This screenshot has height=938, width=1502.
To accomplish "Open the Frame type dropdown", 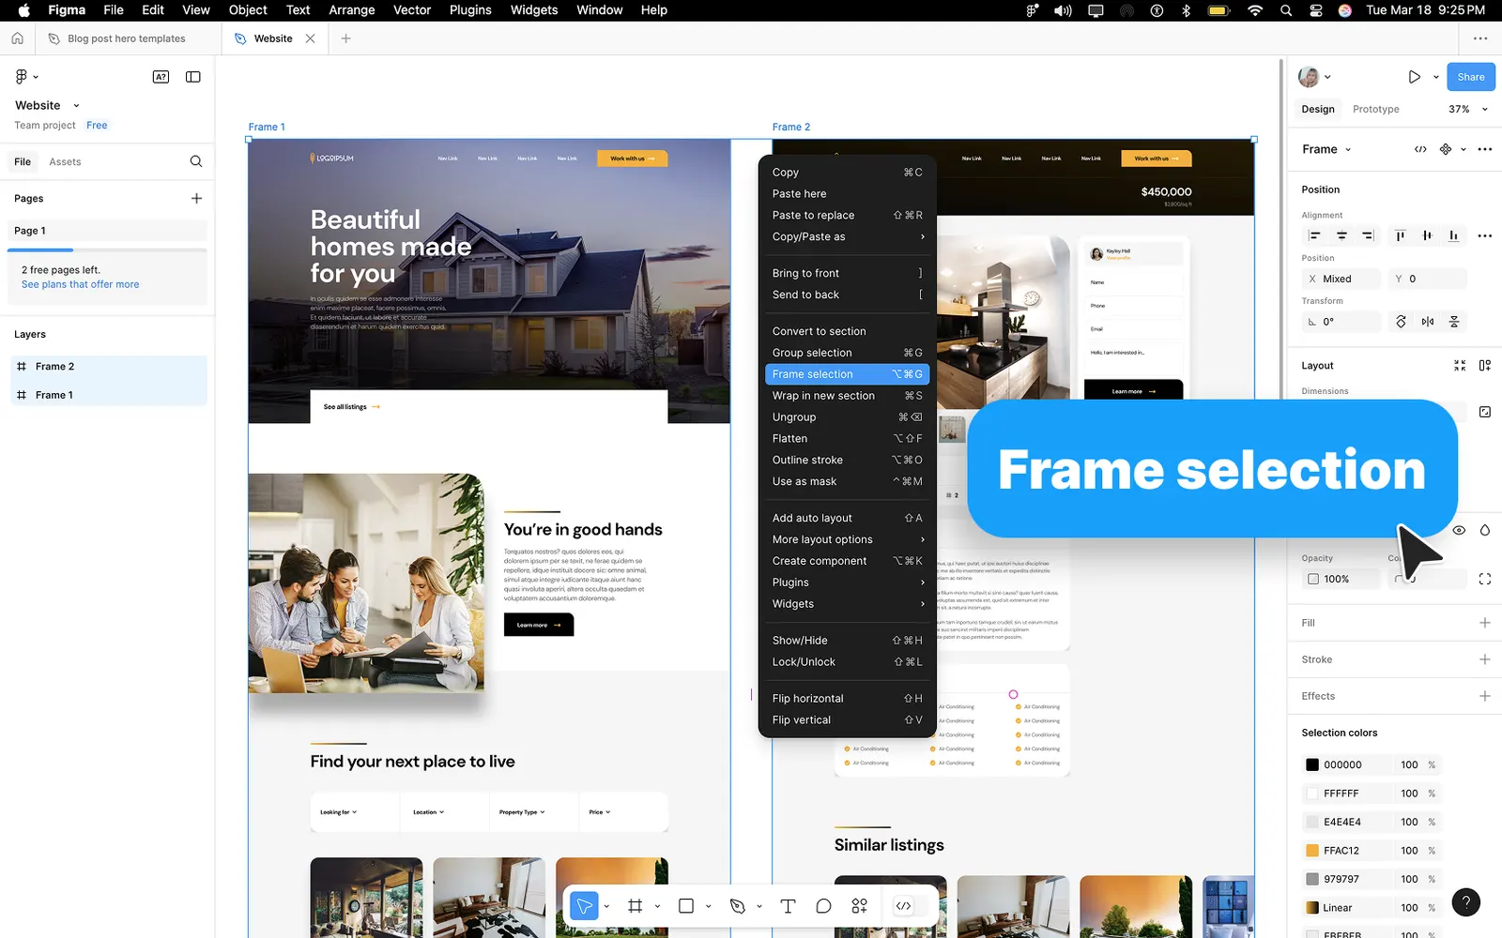I will pyautogui.click(x=1326, y=149).
